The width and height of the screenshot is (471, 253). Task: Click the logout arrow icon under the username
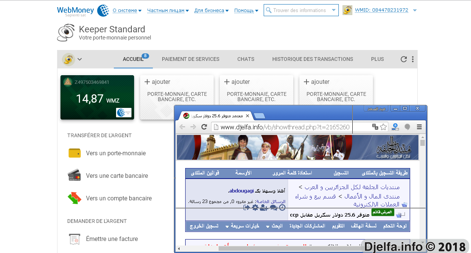[x=246, y=208]
